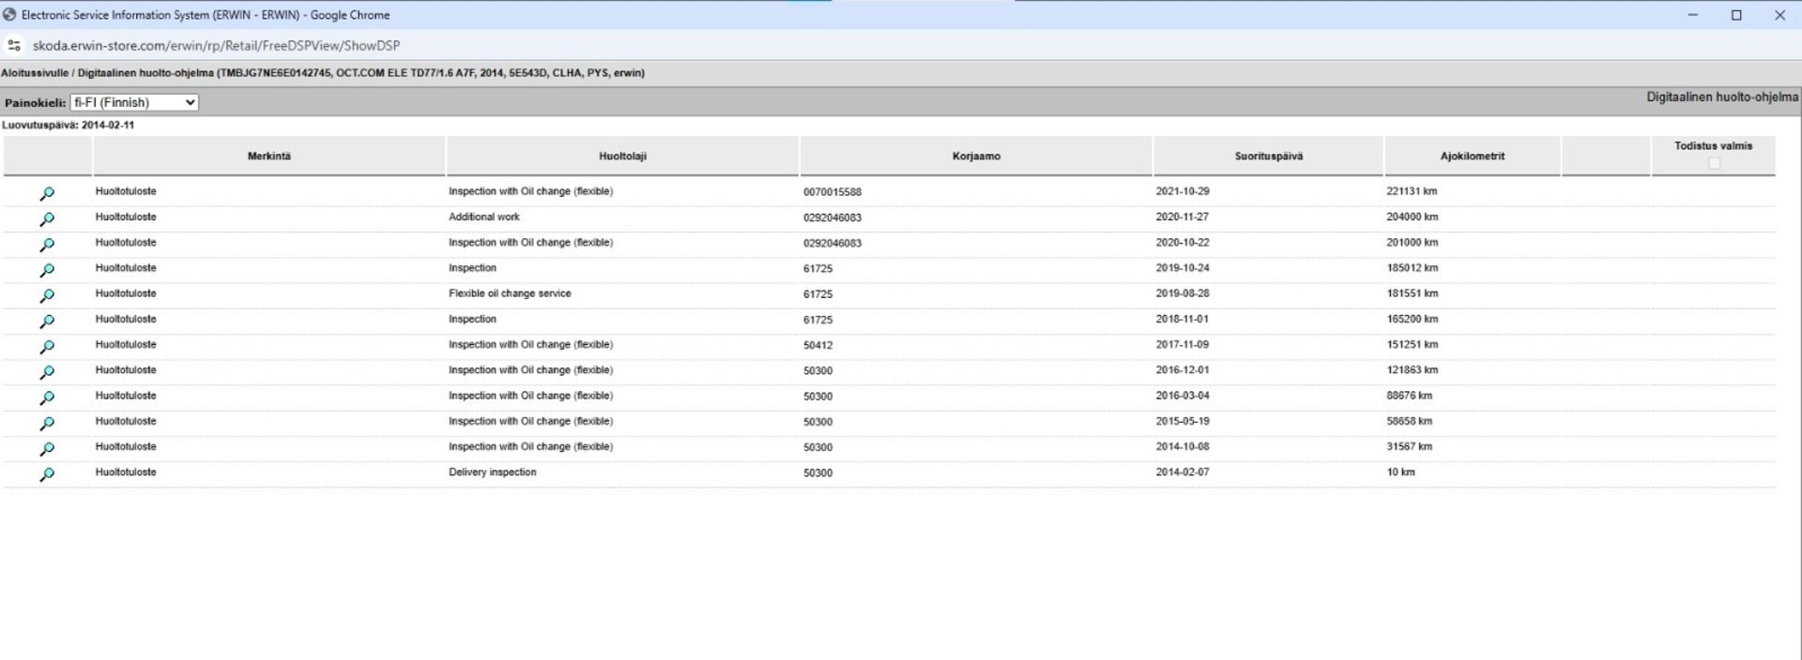Open magnifier for 2015-05-19 service entry
This screenshot has width=1802, height=660.
47,423
